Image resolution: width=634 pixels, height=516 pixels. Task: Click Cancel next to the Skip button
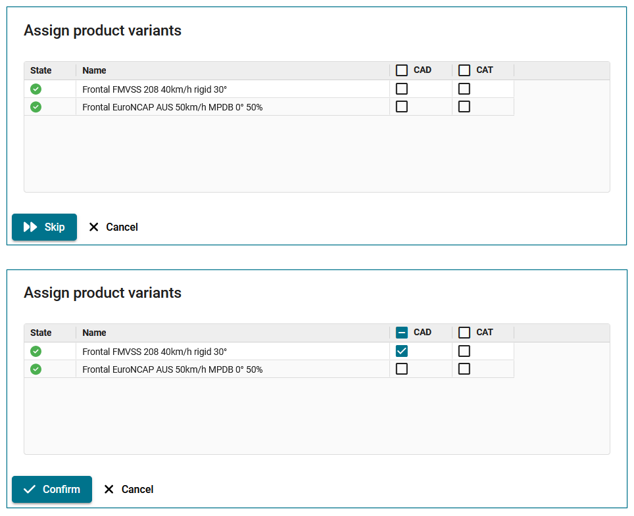coord(114,227)
